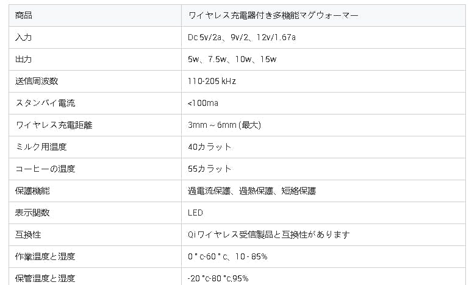Click the 3mm ~ 6mm (最大) value
Image resolution: width=469 pixels, height=285 pixels.
224,125
